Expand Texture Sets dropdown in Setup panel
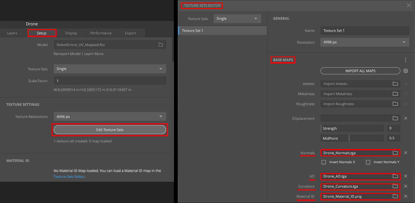Image resolution: width=415 pixels, height=203 pixels. [x=110, y=69]
